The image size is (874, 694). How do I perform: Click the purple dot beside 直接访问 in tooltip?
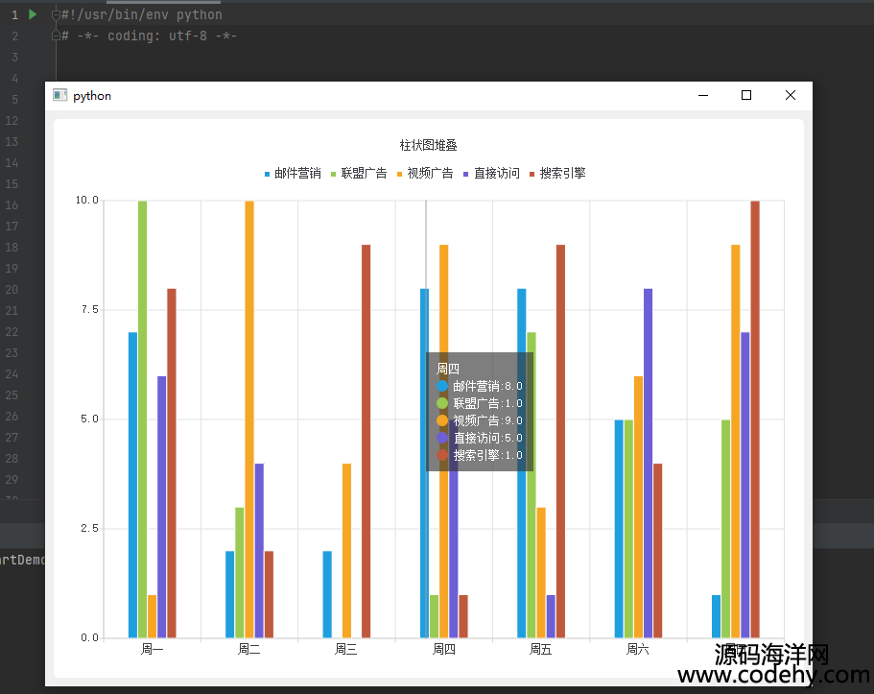(442, 438)
